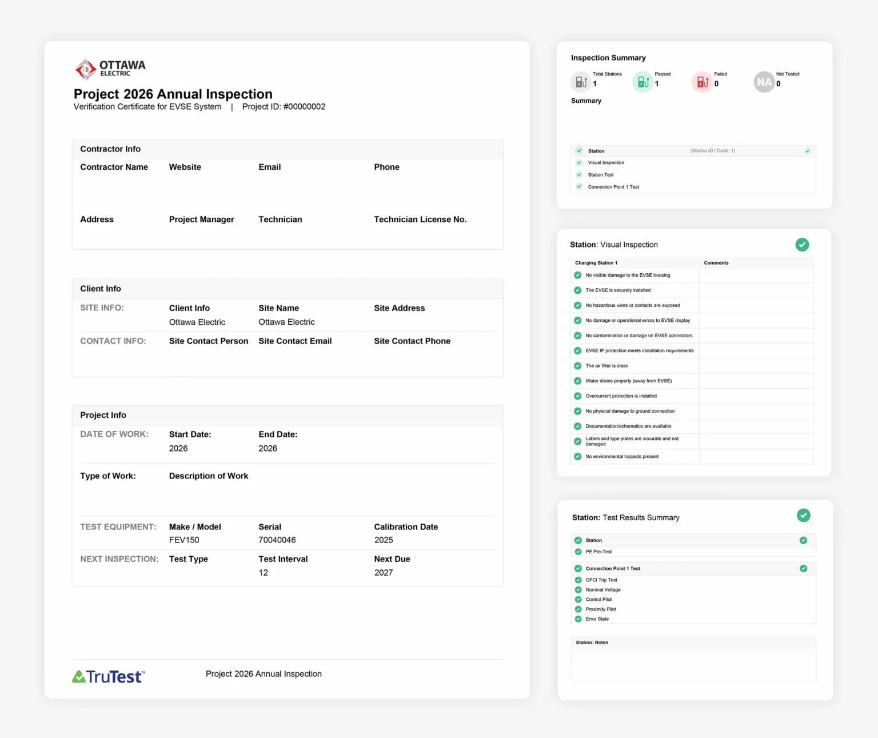Click the Next Due value 2027
The height and width of the screenshot is (738, 878).
(384, 573)
